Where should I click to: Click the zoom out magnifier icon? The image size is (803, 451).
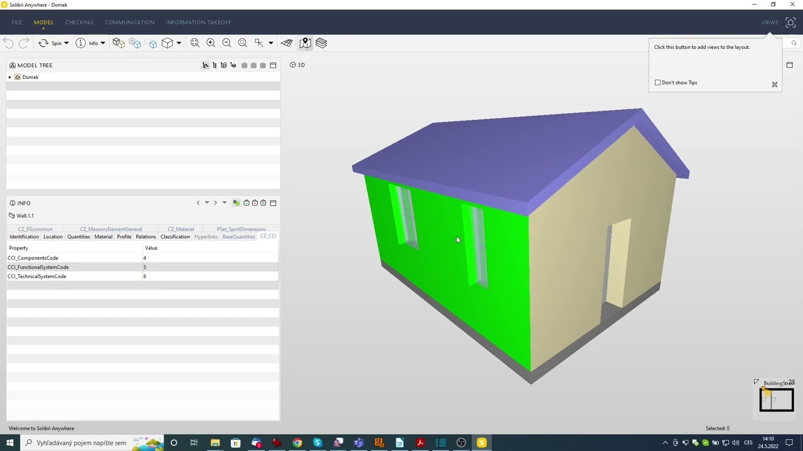226,43
